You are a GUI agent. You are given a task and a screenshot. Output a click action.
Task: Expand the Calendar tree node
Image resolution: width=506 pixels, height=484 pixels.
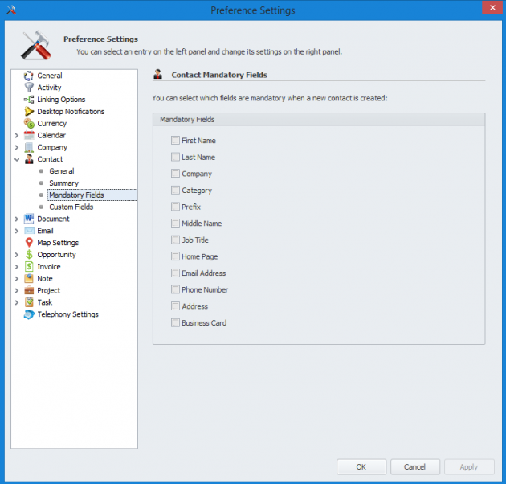pos(17,136)
